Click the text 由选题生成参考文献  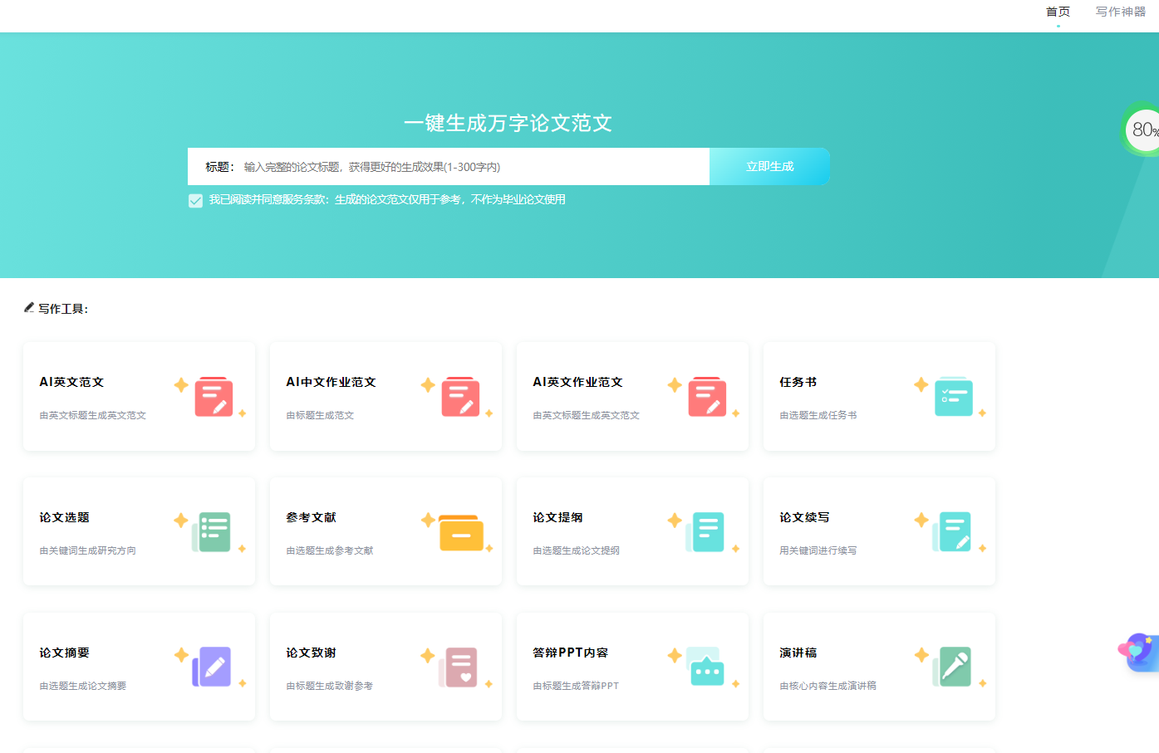tap(330, 550)
